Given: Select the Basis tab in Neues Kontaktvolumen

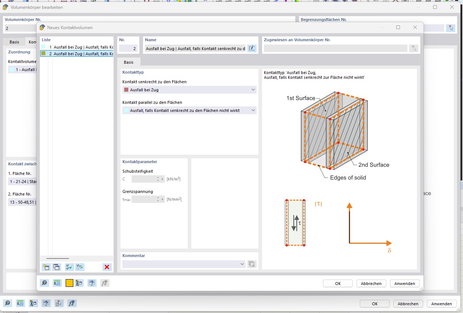Looking at the screenshot, I should pyautogui.click(x=128, y=63).
